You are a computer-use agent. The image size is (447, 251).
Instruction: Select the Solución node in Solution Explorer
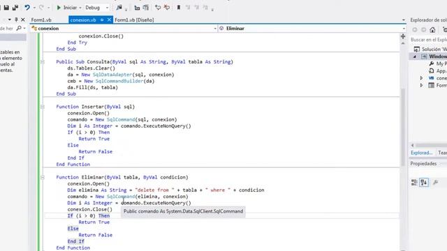point(430,50)
